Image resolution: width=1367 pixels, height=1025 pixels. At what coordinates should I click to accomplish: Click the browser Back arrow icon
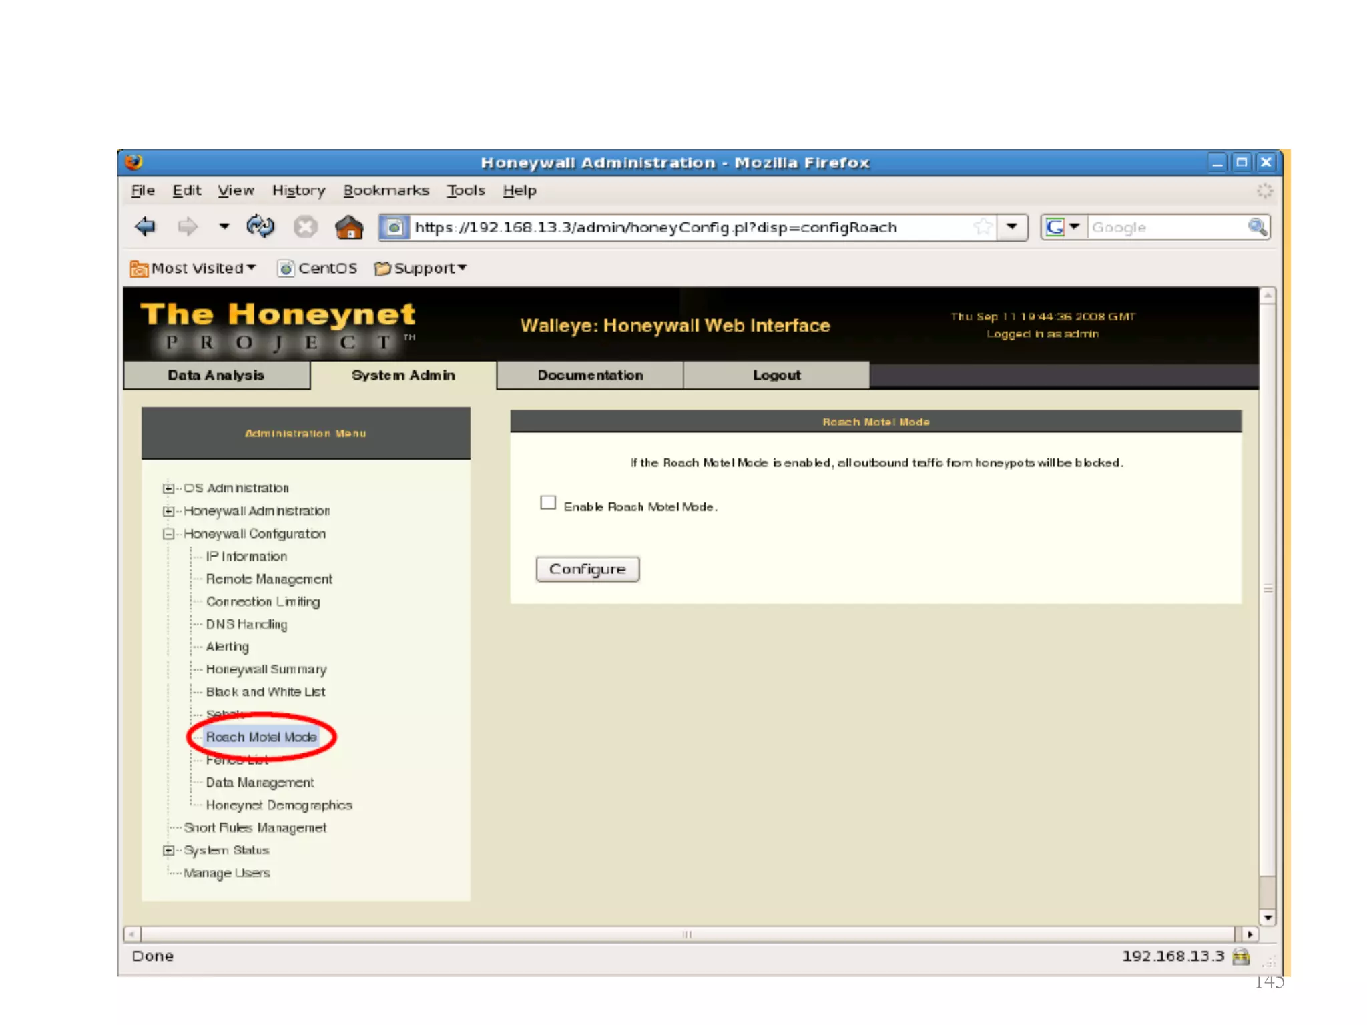coord(146,227)
